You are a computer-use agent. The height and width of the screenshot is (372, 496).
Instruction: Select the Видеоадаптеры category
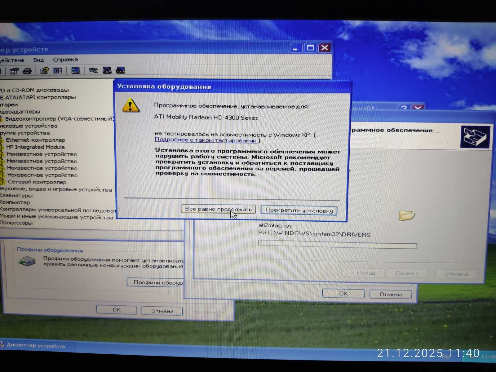click(20, 112)
